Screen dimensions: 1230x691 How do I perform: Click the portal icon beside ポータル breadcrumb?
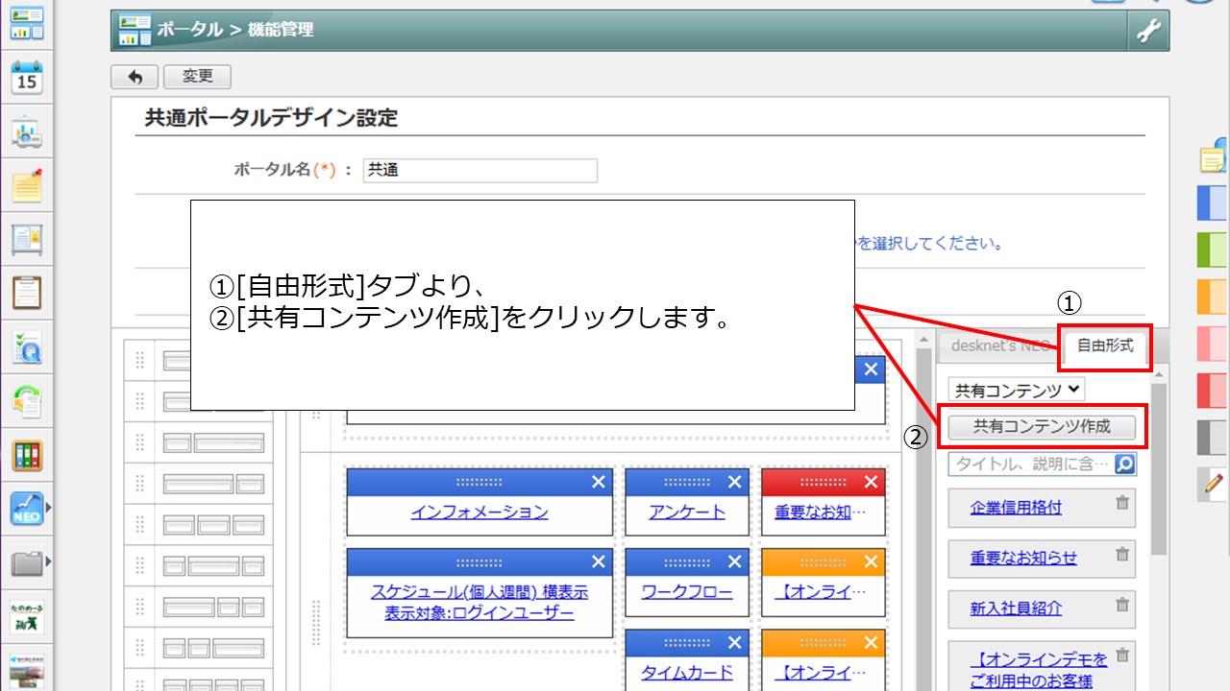135,31
